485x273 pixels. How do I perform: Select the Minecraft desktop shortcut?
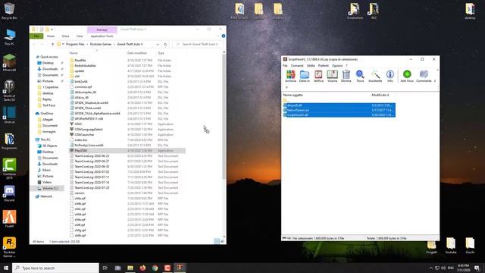point(9,62)
